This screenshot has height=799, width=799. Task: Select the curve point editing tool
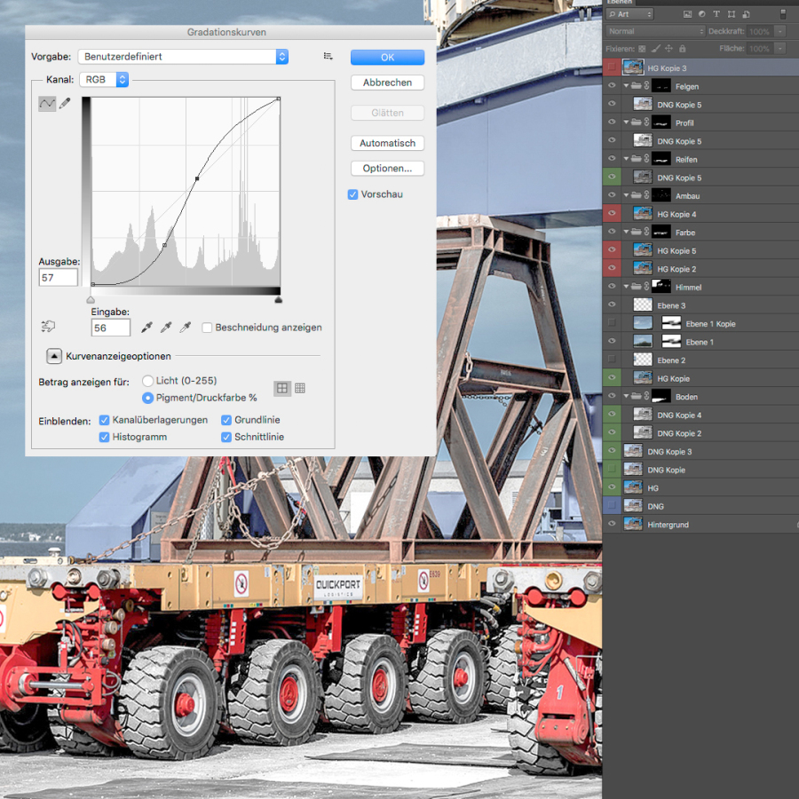click(47, 105)
